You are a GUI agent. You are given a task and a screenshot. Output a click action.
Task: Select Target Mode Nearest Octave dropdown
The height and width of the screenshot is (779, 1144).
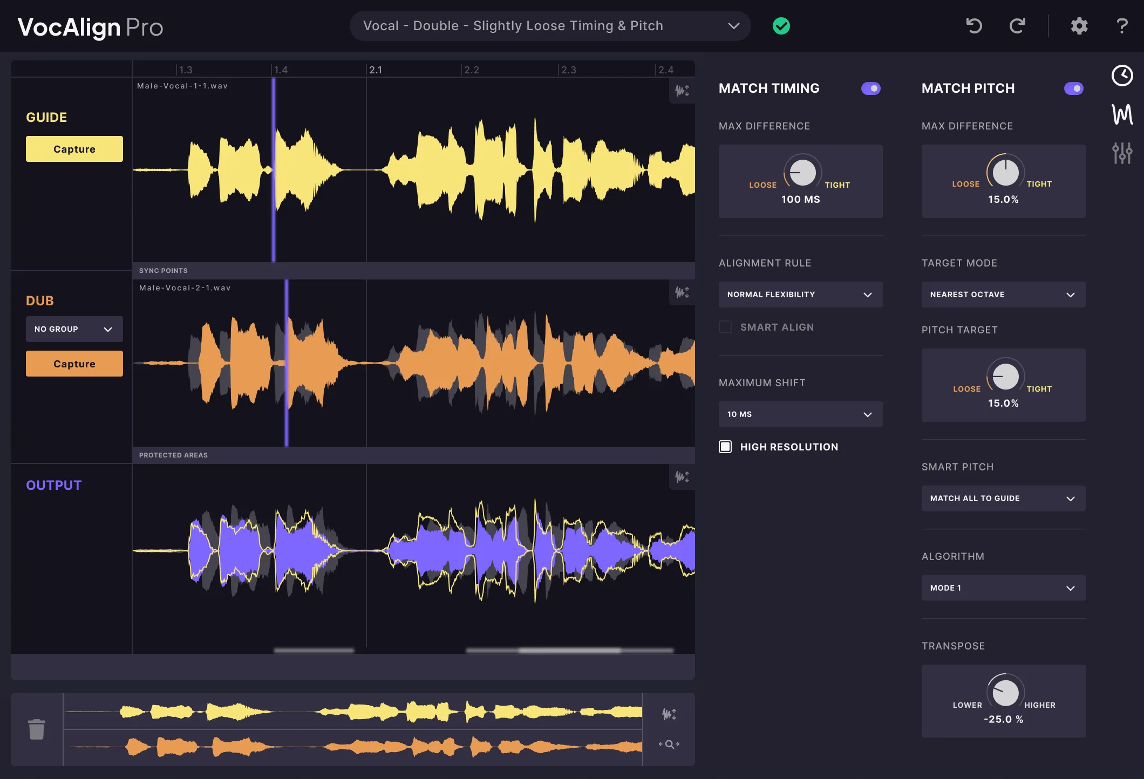(1002, 294)
